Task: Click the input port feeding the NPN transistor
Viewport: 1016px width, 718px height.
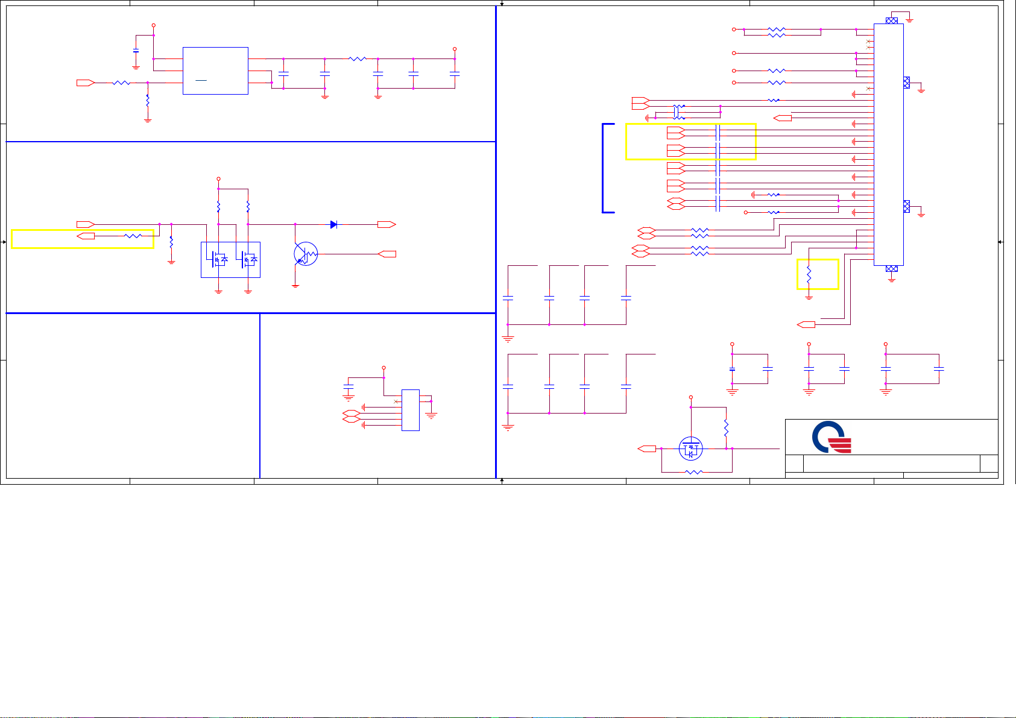Action: point(387,254)
